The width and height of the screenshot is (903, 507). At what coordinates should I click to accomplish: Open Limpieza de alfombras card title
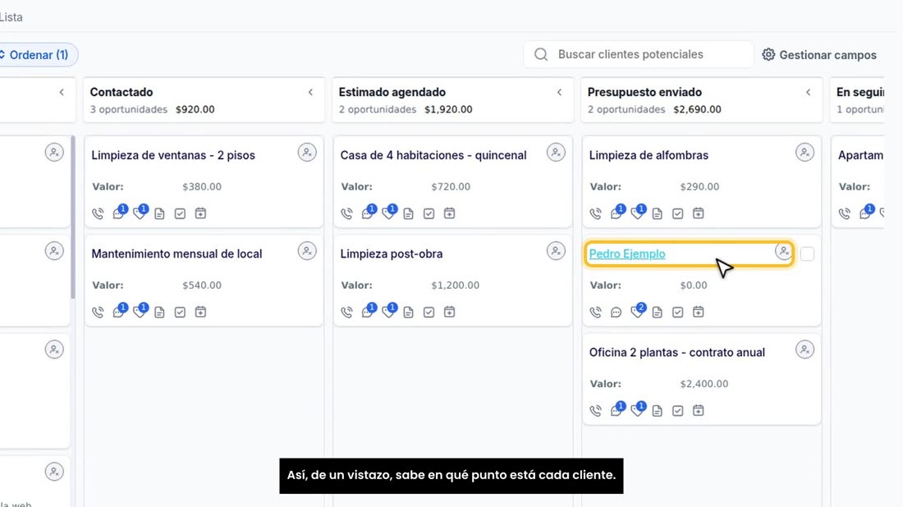(649, 155)
